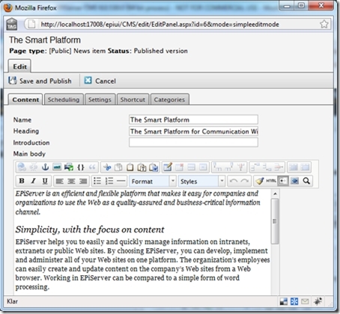Click the undo arrow icon
Screen dimensions: 340x314
click(x=234, y=181)
